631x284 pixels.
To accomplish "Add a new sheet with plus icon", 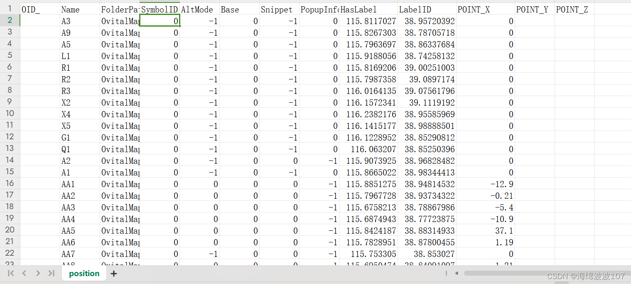I will click(113, 274).
